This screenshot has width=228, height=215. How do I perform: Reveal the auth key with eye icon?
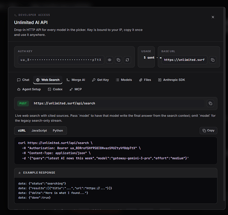109,60
